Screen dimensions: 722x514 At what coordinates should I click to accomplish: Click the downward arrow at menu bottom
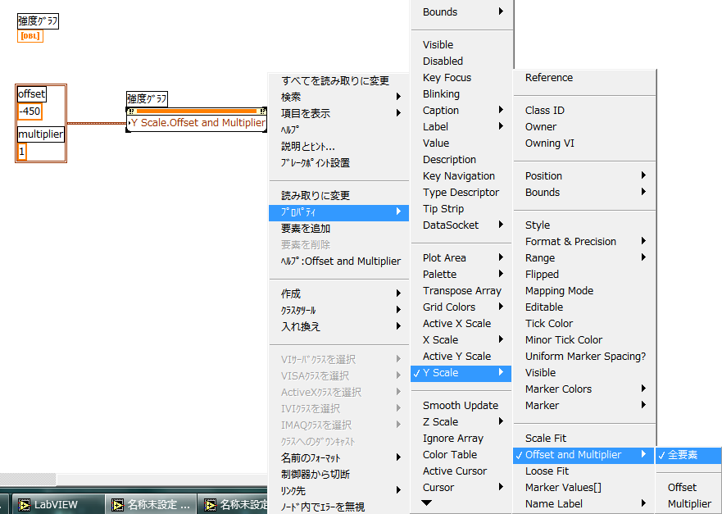point(427,503)
